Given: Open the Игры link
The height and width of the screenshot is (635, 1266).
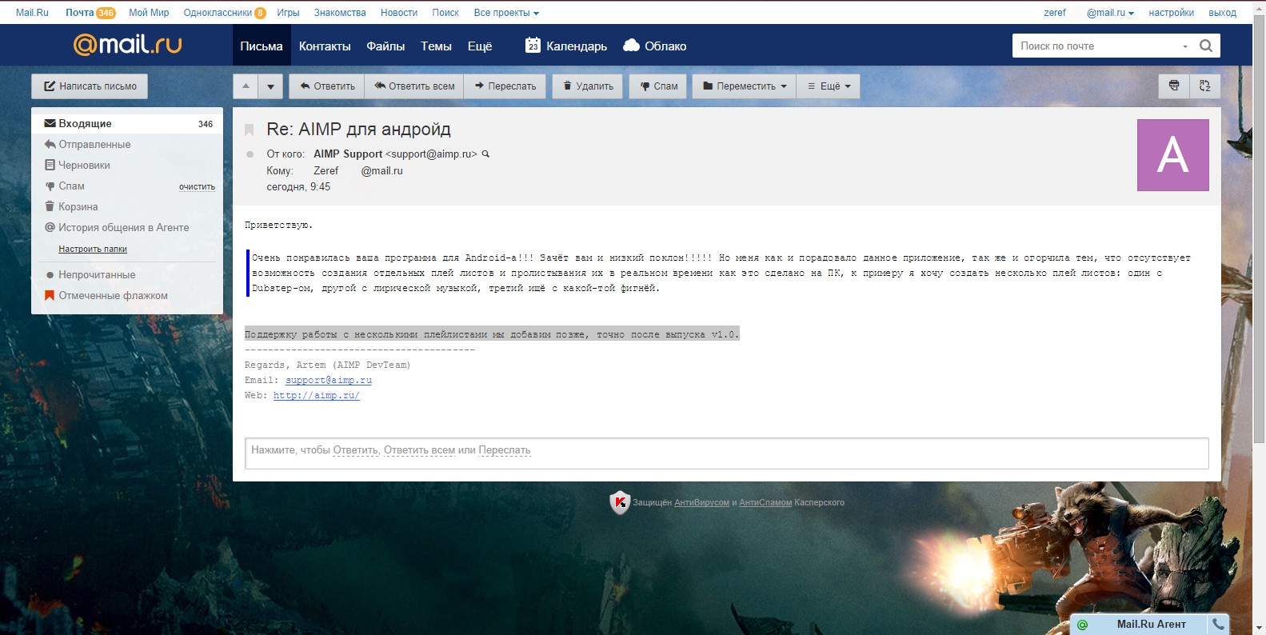Looking at the screenshot, I should coord(288,13).
